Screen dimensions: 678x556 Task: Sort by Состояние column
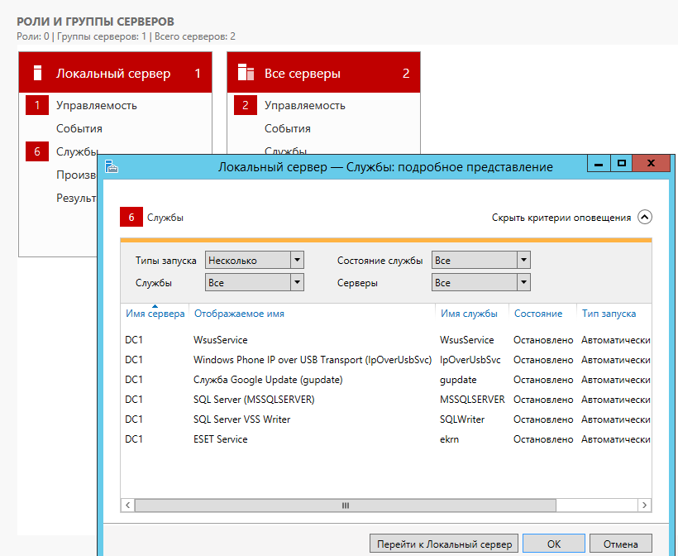[x=538, y=314]
